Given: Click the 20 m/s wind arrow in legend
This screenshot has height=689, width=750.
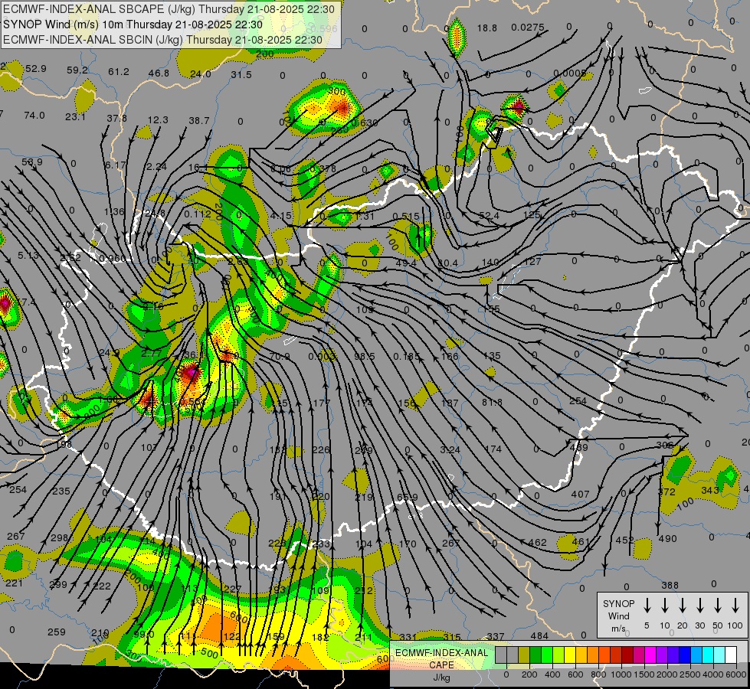Looking at the screenshot, I should [x=683, y=606].
